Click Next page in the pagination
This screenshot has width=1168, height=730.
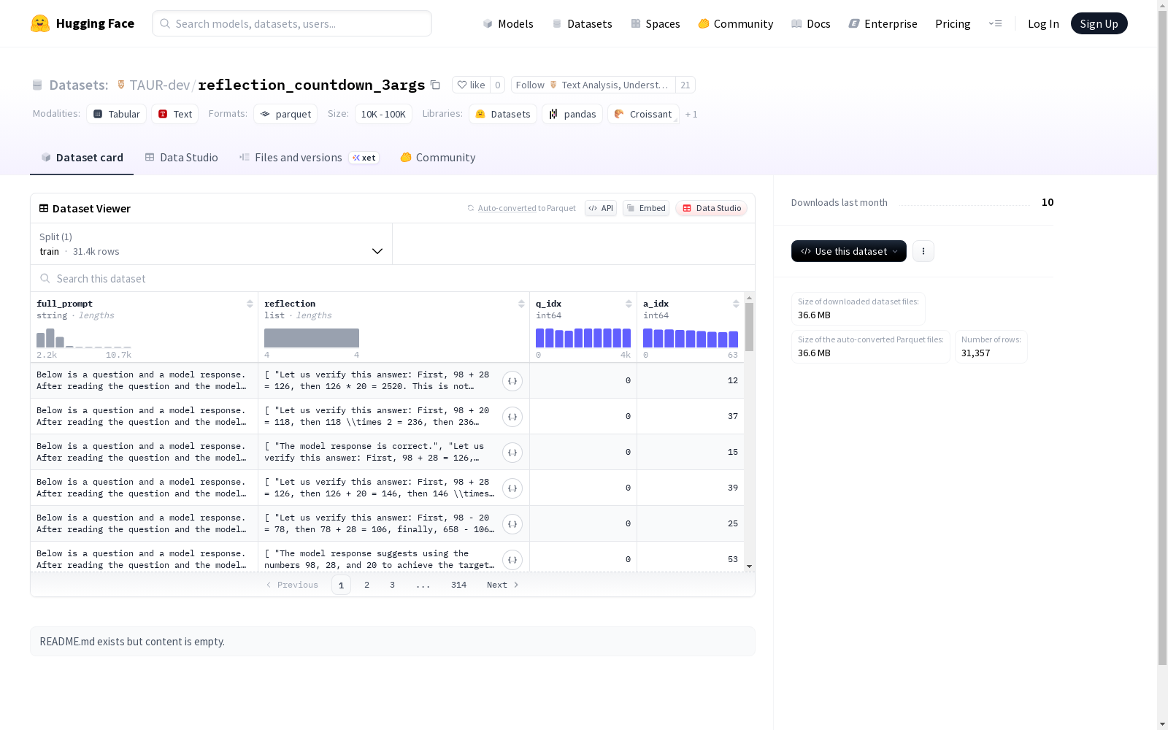click(503, 585)
